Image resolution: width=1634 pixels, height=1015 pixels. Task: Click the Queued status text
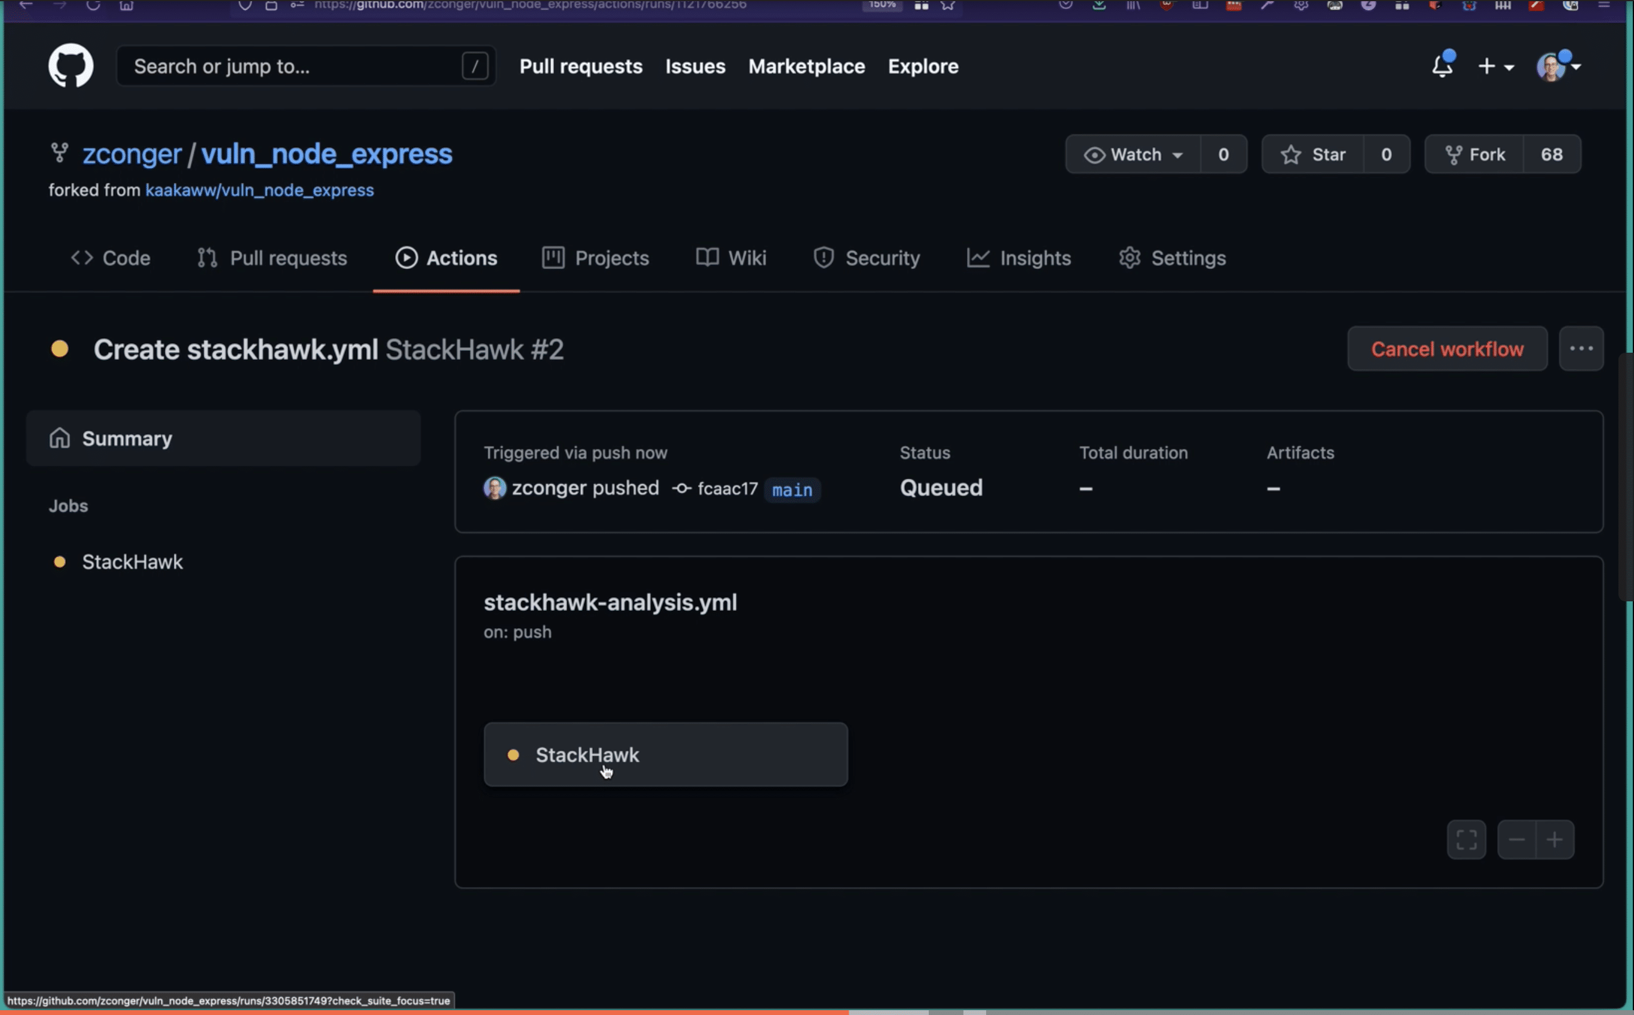click(941, 488)
